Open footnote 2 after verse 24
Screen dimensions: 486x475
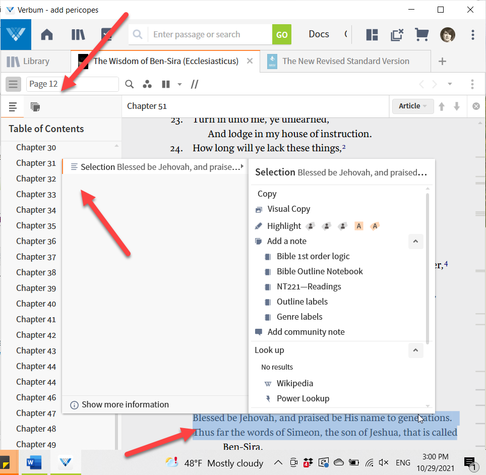344,147
